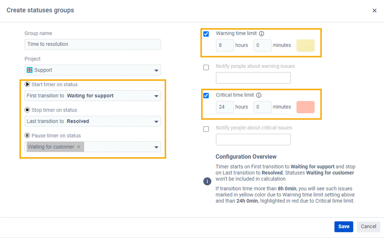385x238 pixels.
Task: Click the play icon beside Start timer on status
Action: [x=27, y=84]
